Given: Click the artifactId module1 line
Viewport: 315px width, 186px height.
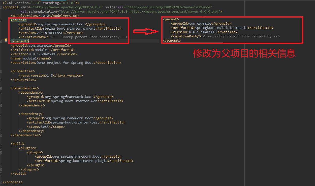Looking at the screenshot, I should [43, 50].
